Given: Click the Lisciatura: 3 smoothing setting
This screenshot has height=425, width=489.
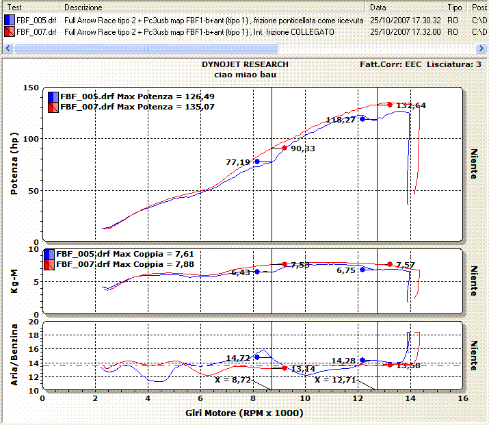Looking at the screenshot, I should (x=454, y=64).
